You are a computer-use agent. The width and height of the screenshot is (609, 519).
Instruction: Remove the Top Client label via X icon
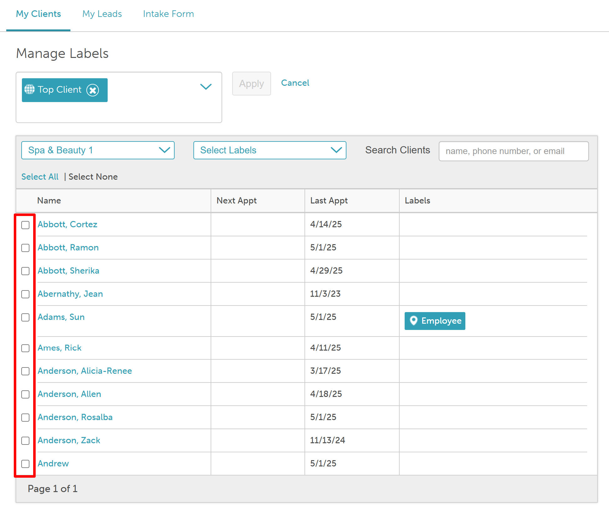coord(93,90)
